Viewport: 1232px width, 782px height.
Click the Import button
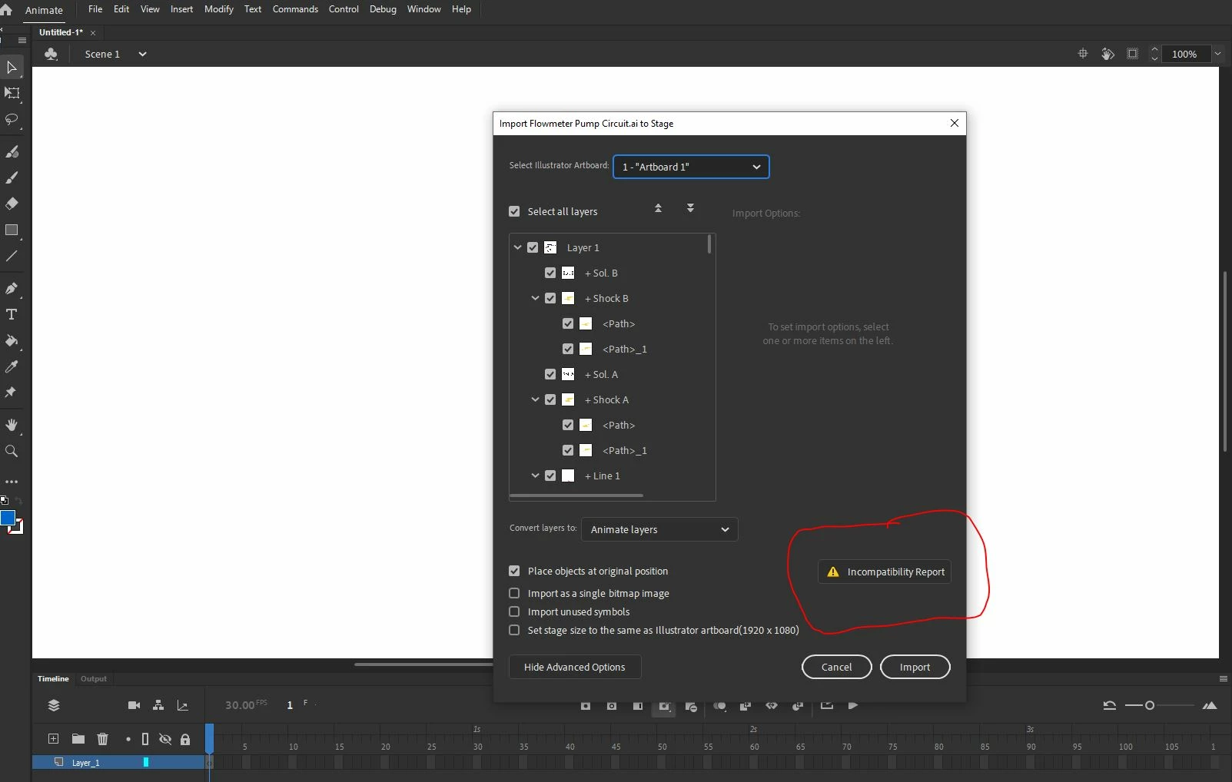[x=915, y=667]
